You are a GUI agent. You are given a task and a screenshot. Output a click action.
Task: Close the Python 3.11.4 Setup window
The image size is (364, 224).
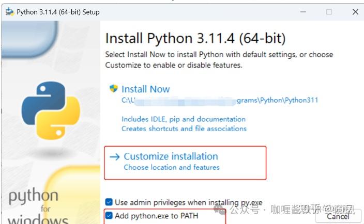tap(355, 12)
